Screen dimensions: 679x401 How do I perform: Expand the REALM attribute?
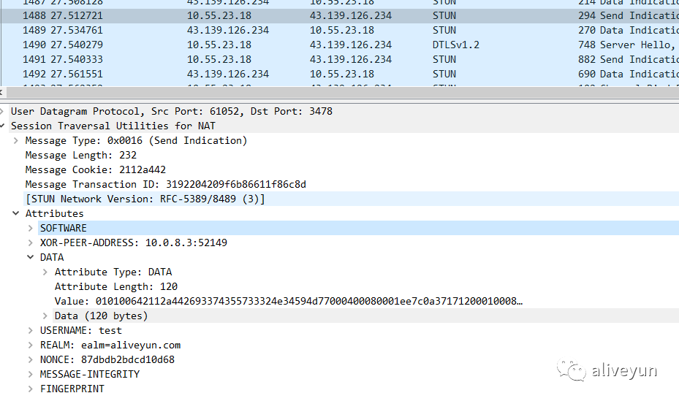point(31,345)
